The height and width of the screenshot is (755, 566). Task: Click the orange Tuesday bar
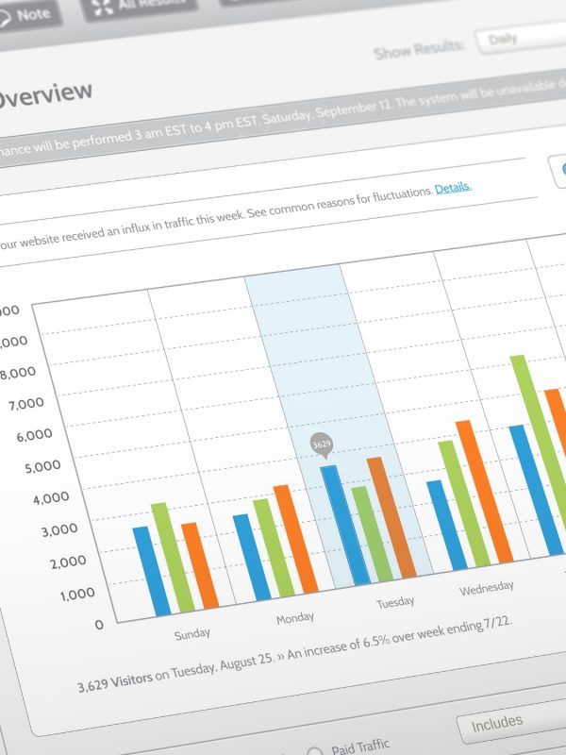[391, 517]
